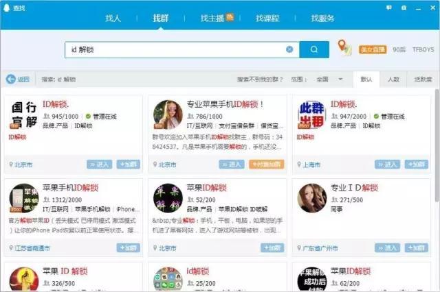Click the neon 苹果解锁 52/200 group avatar

click(168, 198)
